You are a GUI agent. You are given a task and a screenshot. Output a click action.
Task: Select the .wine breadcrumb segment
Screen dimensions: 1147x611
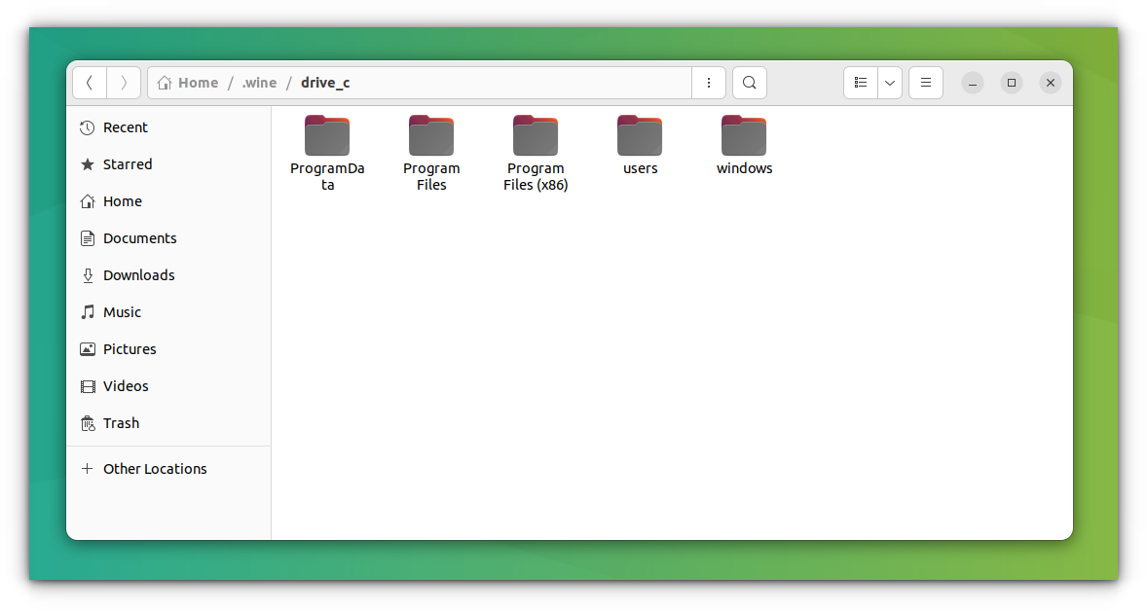(259, 83)
